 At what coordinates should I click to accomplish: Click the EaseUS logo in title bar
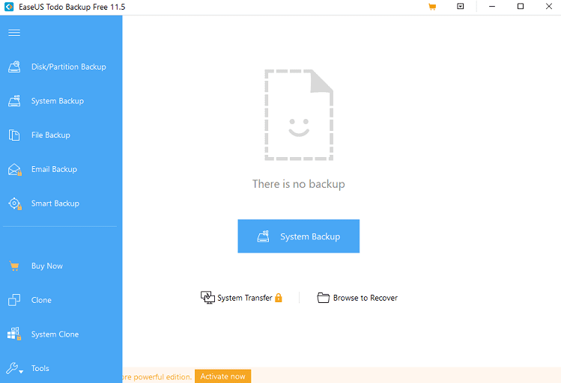(9, 7)
